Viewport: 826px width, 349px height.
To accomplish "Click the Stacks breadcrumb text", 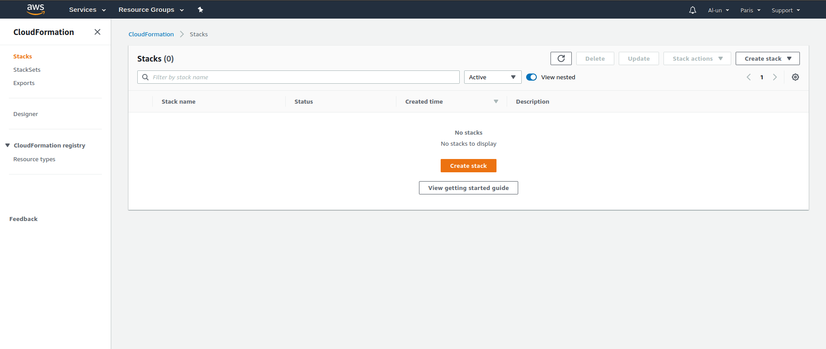I will 199,34.
